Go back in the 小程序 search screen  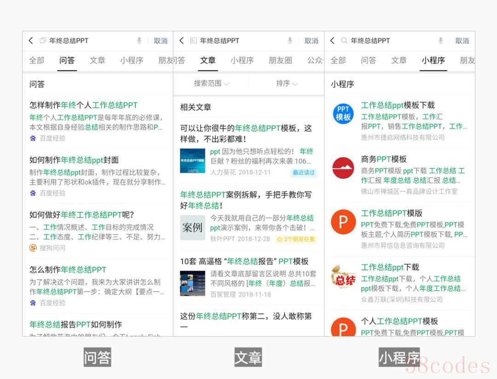pos(333,40)
